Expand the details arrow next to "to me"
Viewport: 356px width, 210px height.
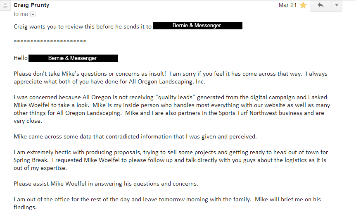(33, 14)
